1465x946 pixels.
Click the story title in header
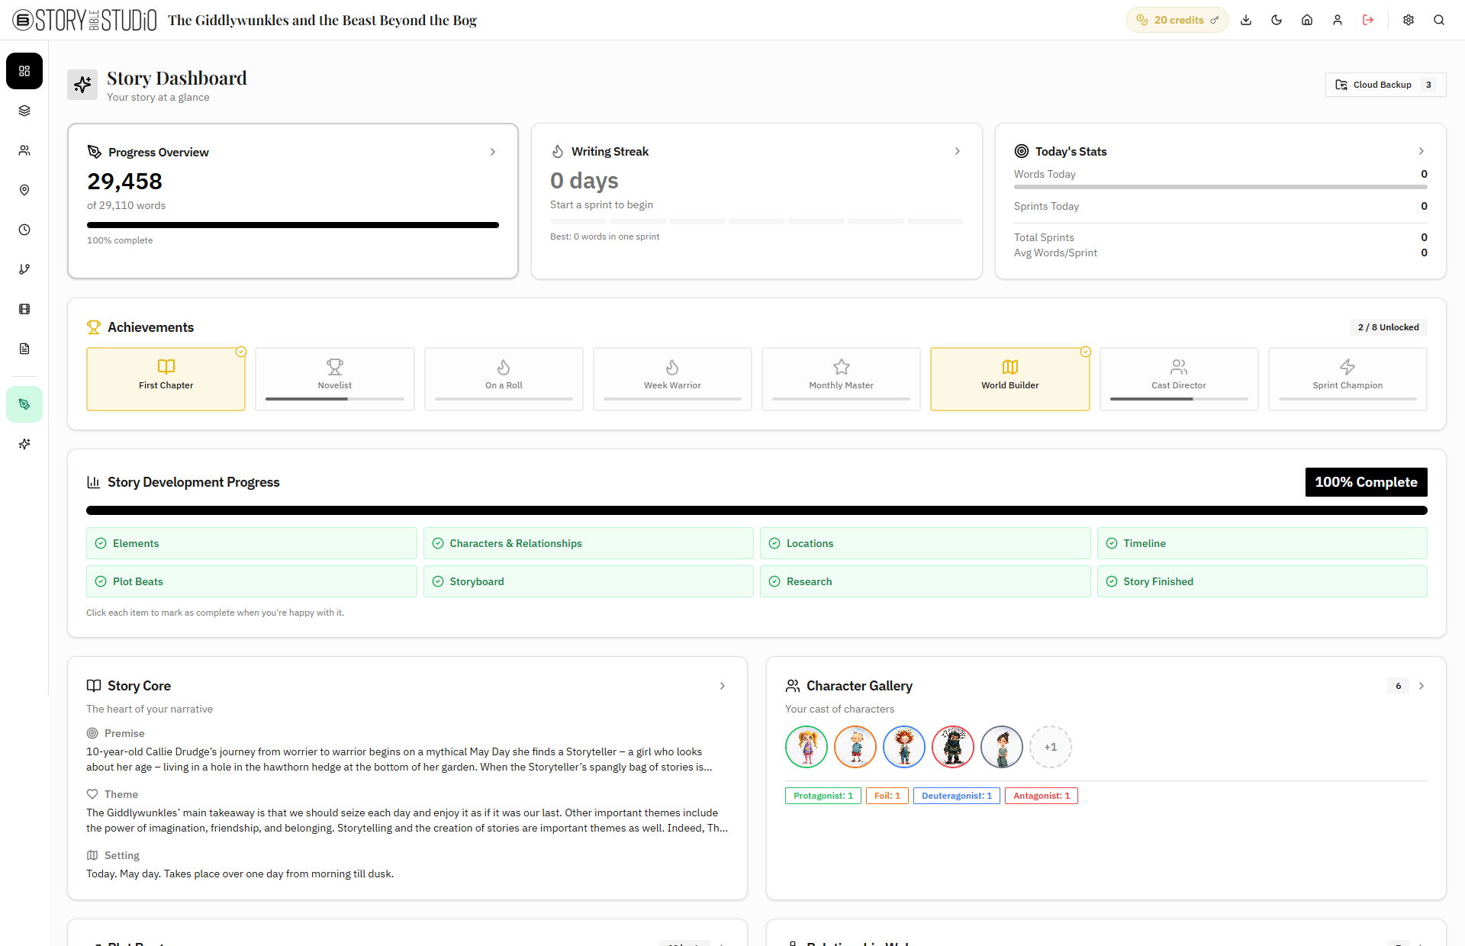[322, 21]
